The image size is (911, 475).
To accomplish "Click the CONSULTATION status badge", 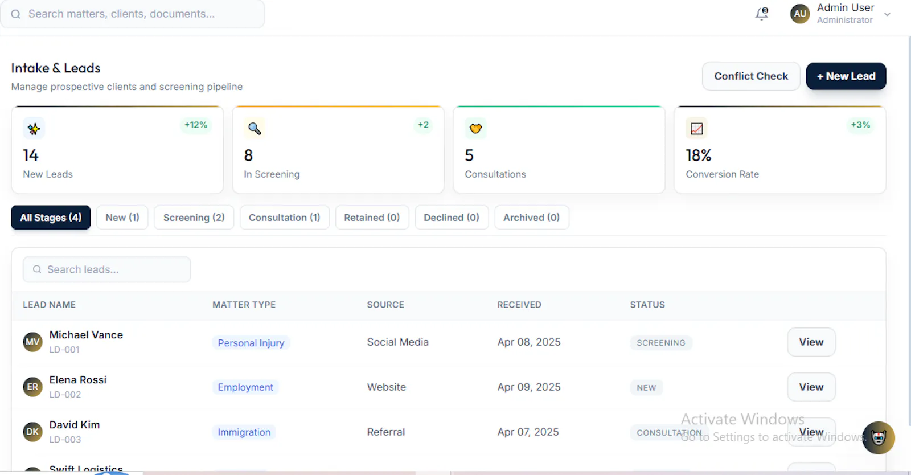I will coord(669,433).
